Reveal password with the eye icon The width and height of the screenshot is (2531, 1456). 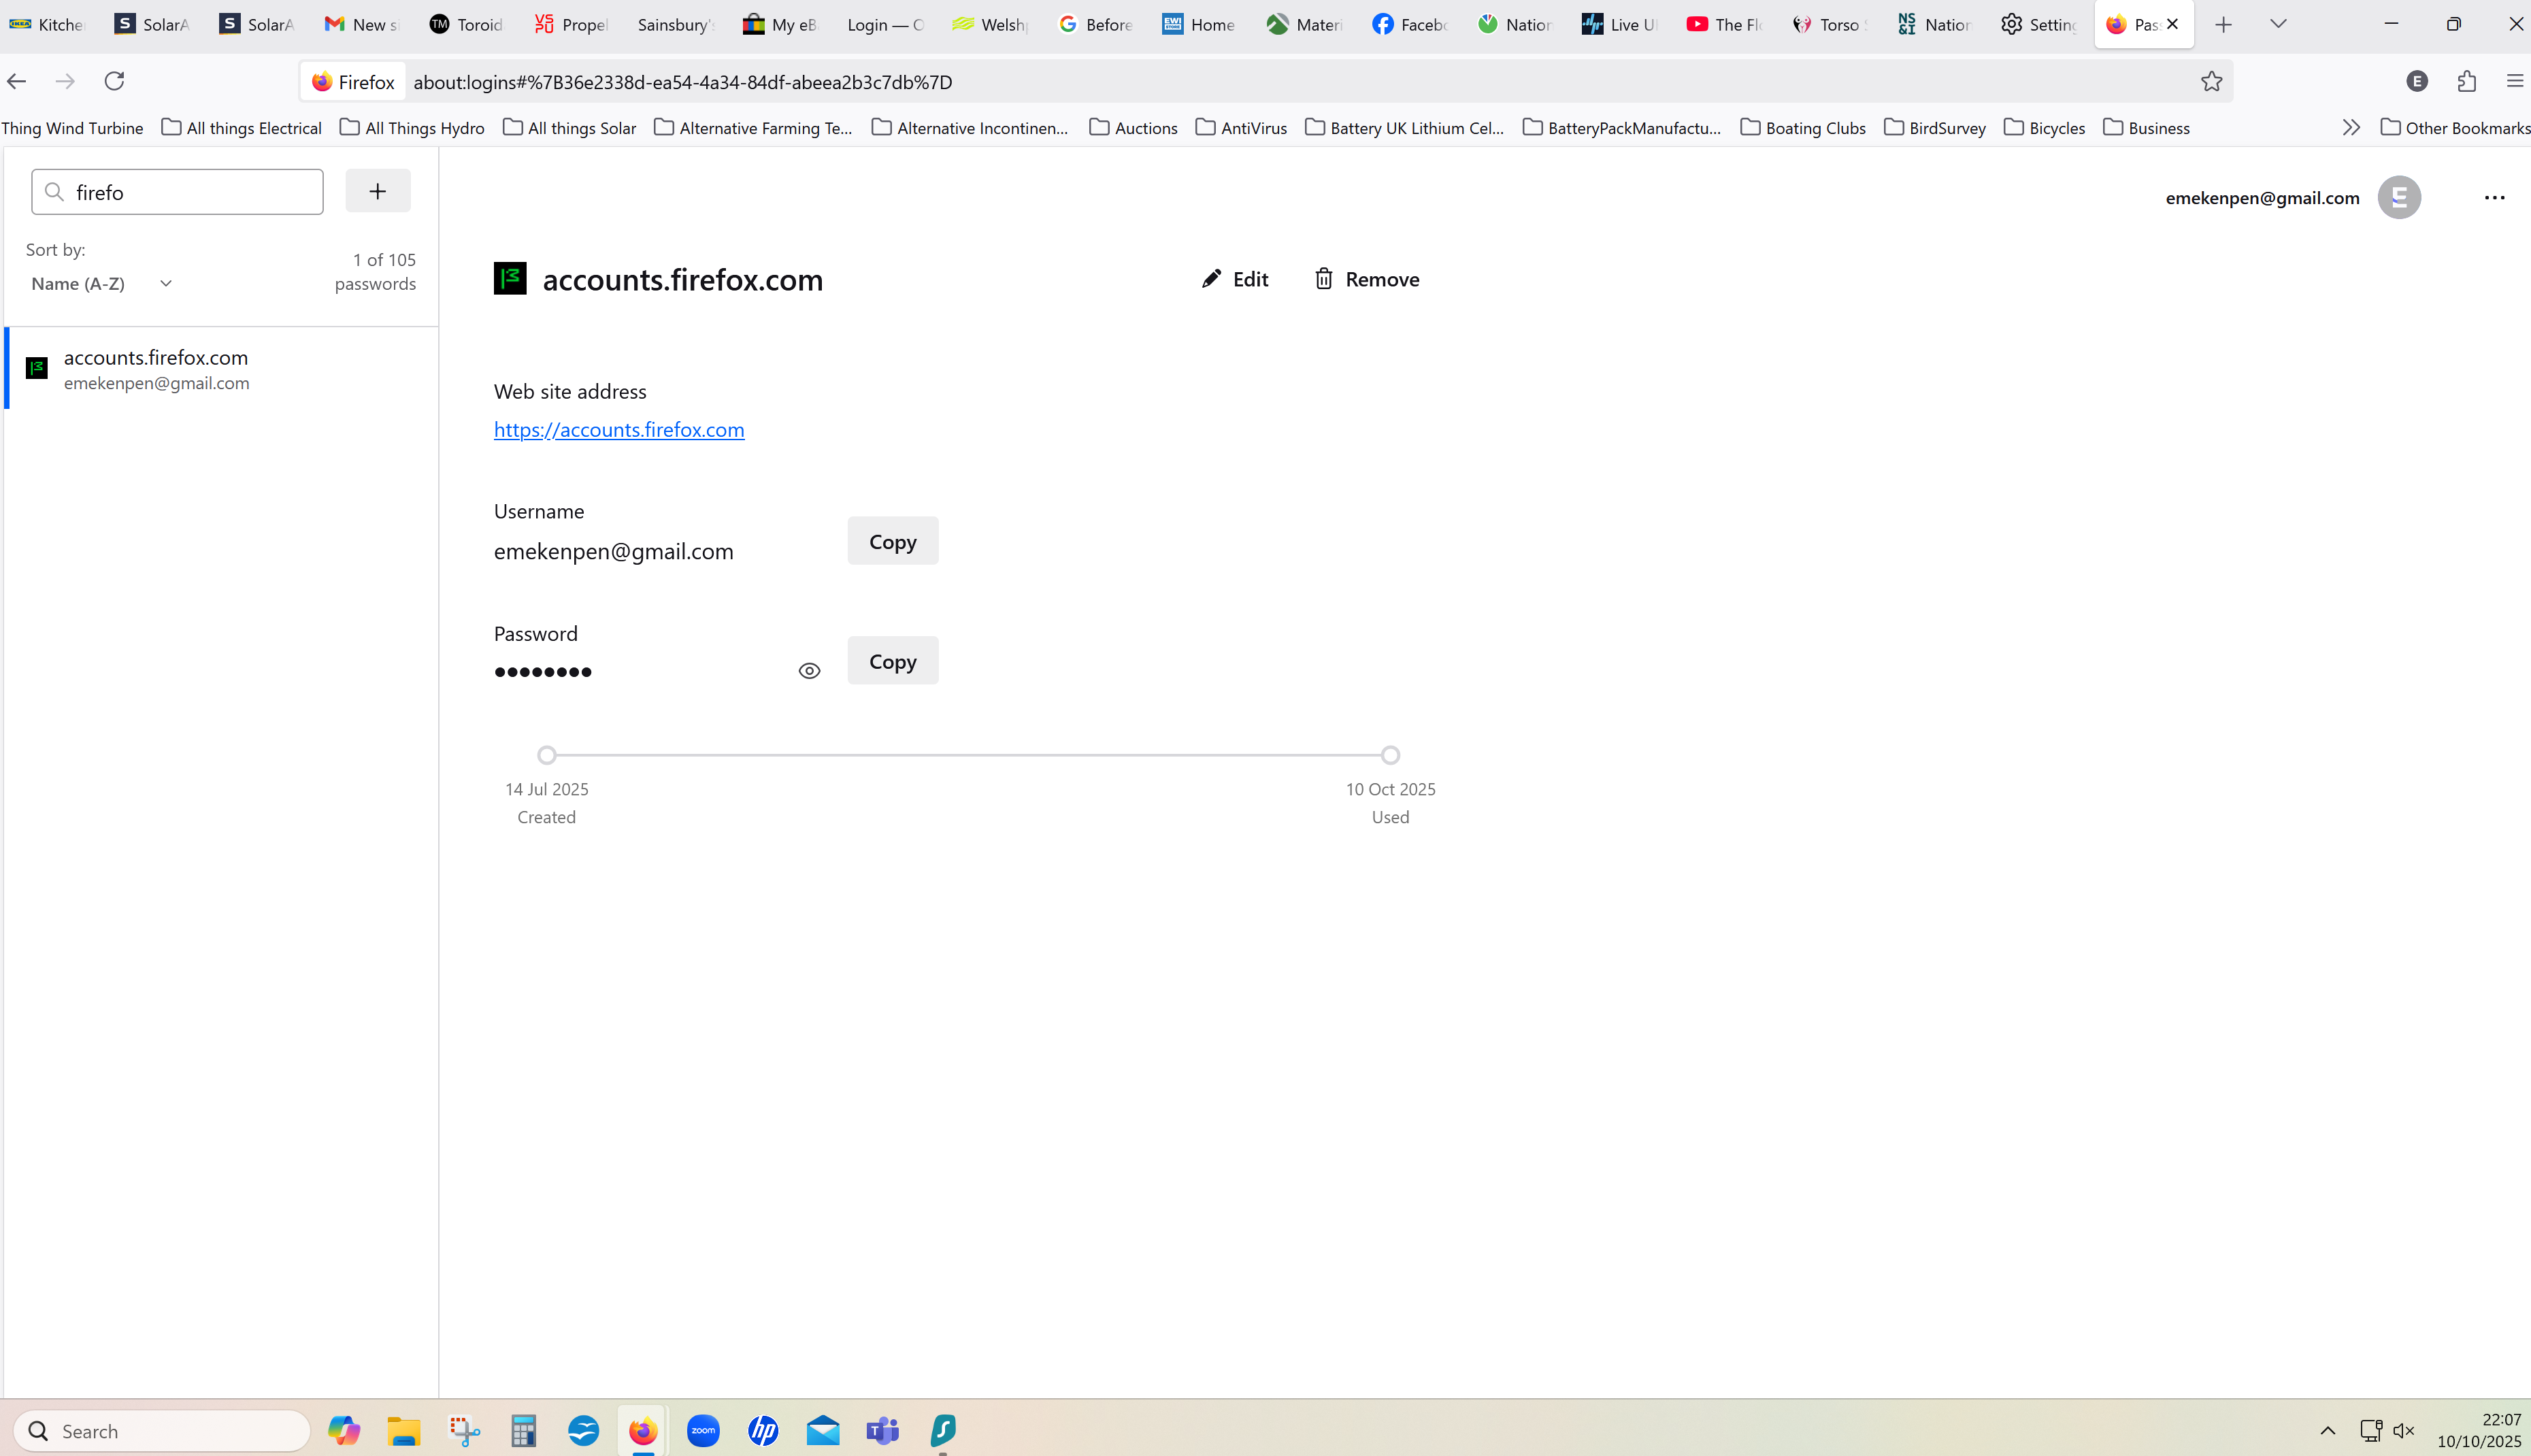[x=809, y=671]
